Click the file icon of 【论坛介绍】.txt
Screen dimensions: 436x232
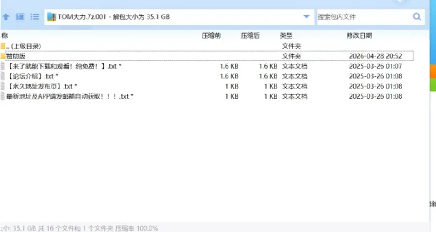pyautogui.click(x=3, y=76)
